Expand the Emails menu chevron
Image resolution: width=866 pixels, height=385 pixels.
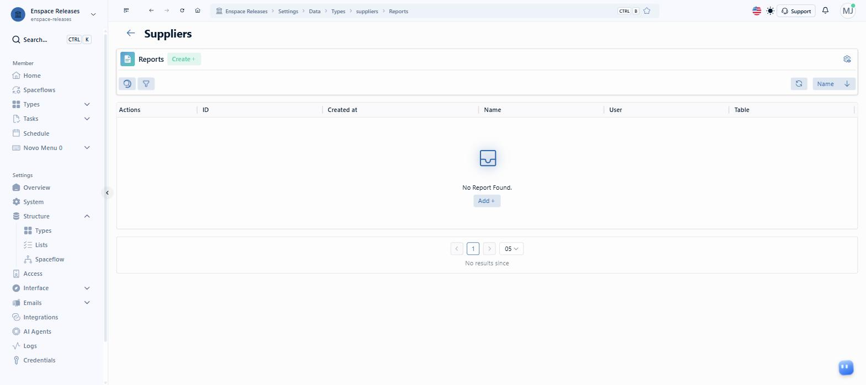coord(87,302)
